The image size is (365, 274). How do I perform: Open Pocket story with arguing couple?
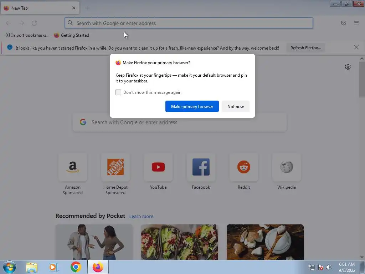(94, 242)
